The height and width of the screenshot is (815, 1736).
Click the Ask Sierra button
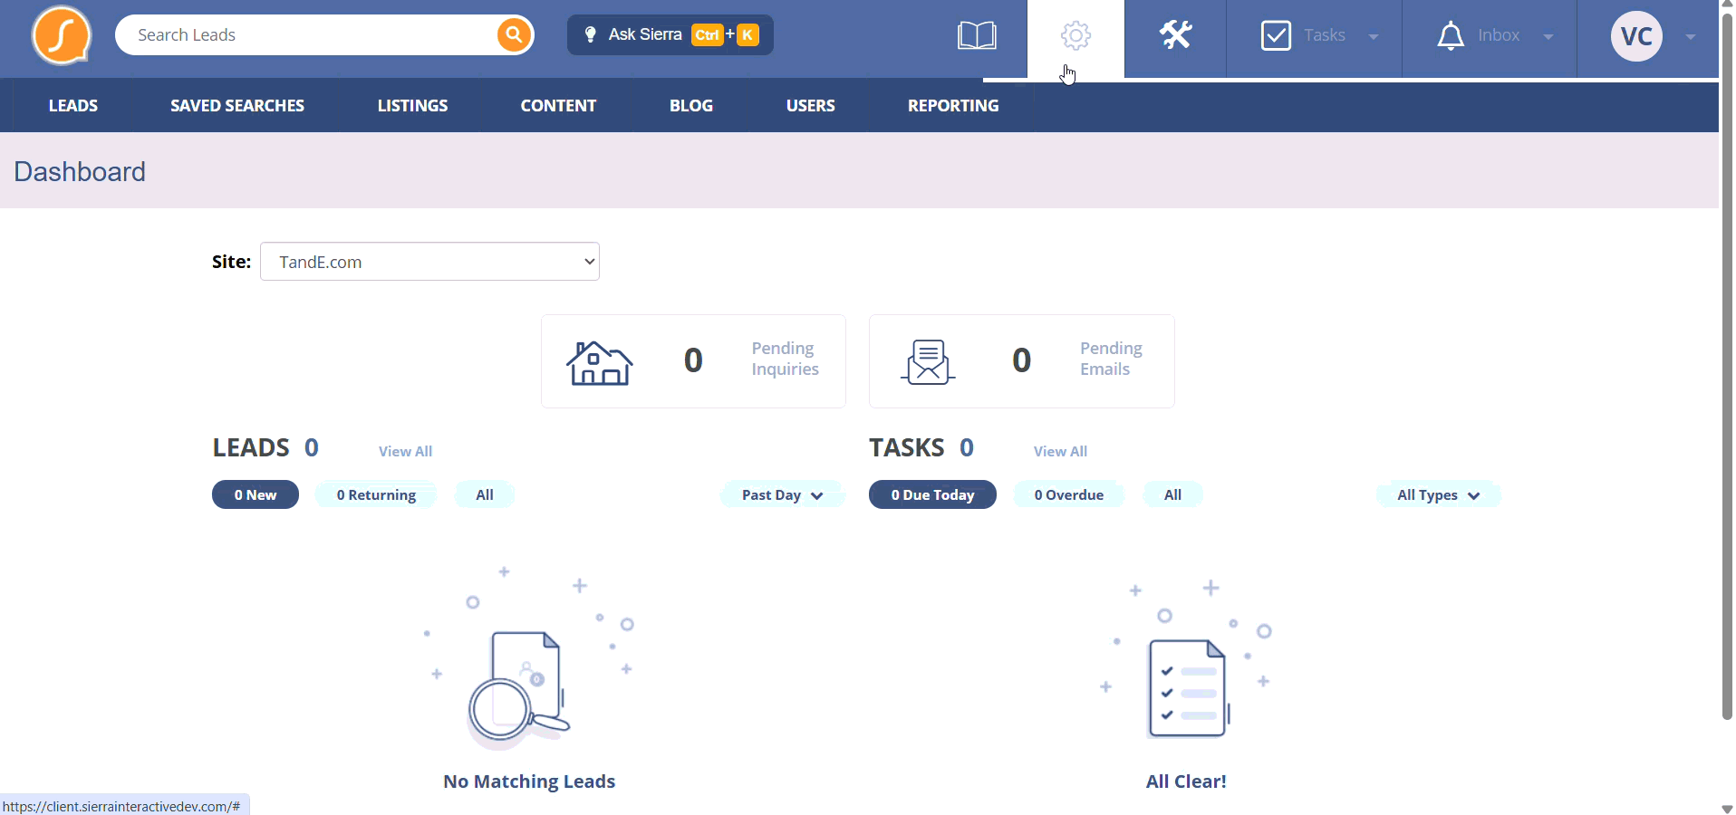(670, 34)
